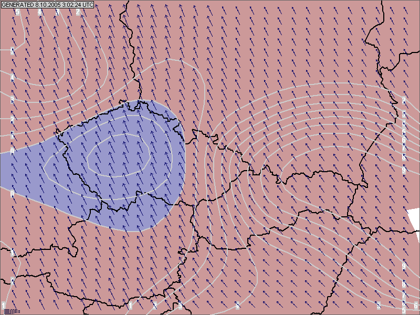Click the contour label 1 in the bottom-left corner
The height and width of the screenshot is (315, 420).
(4, 306)
